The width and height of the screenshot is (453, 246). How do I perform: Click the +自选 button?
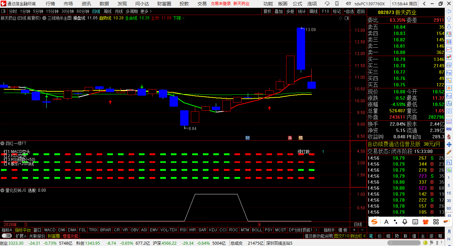[x=348, y=11]
